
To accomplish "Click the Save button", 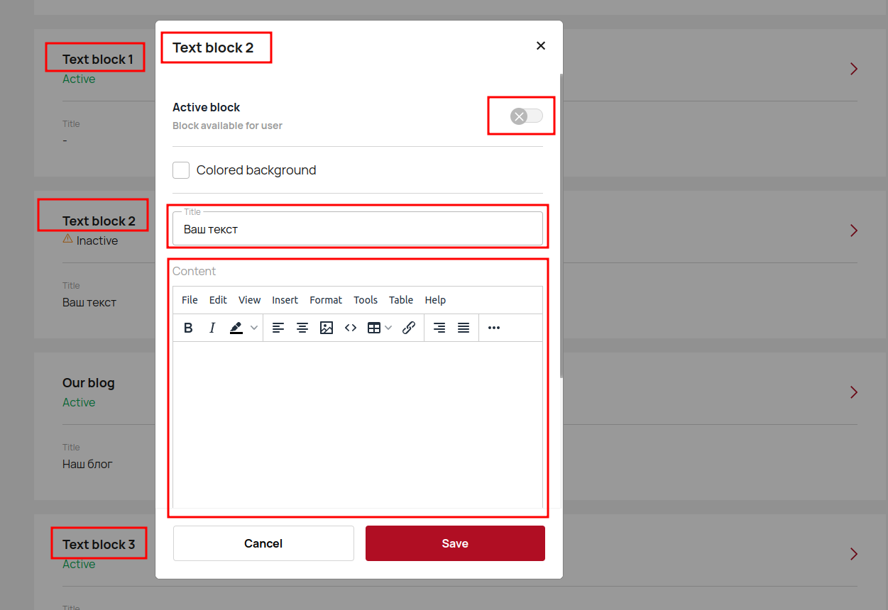I will pos(455,543).
